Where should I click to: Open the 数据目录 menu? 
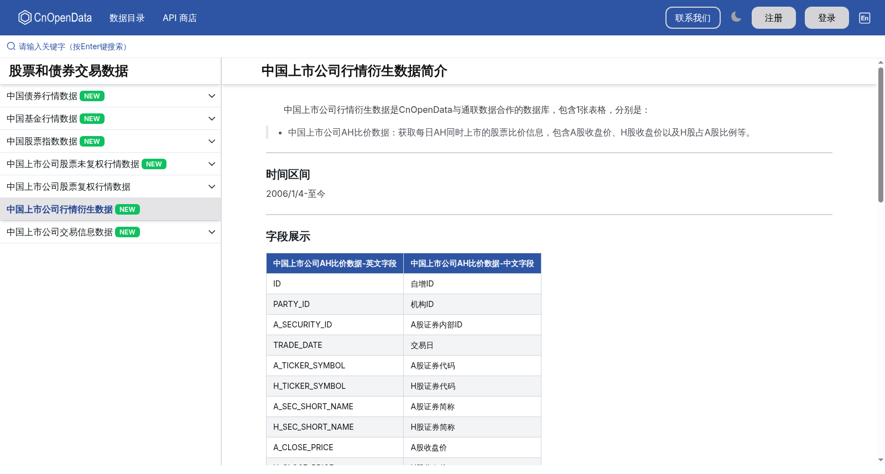pyautogui.click(x=127, y=18)
